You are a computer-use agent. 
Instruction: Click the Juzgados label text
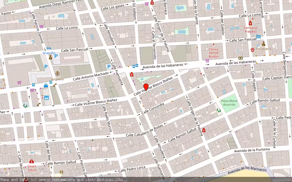click(x=57, y=79)
